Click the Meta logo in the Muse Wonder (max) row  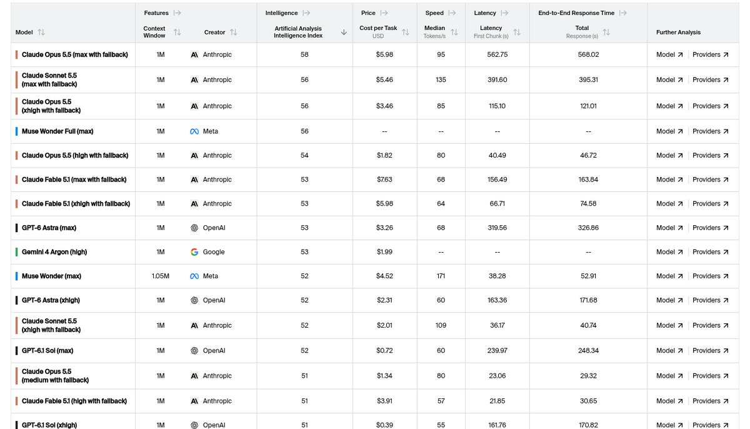pyautogui.click(x=194, y=276)
